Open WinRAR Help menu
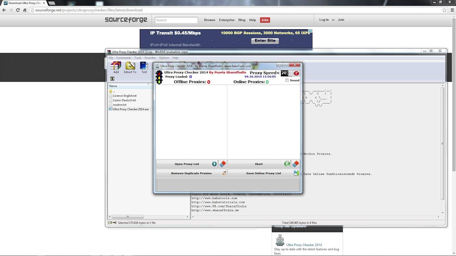Viewport: 456px width, 256px height. (175, 58)
